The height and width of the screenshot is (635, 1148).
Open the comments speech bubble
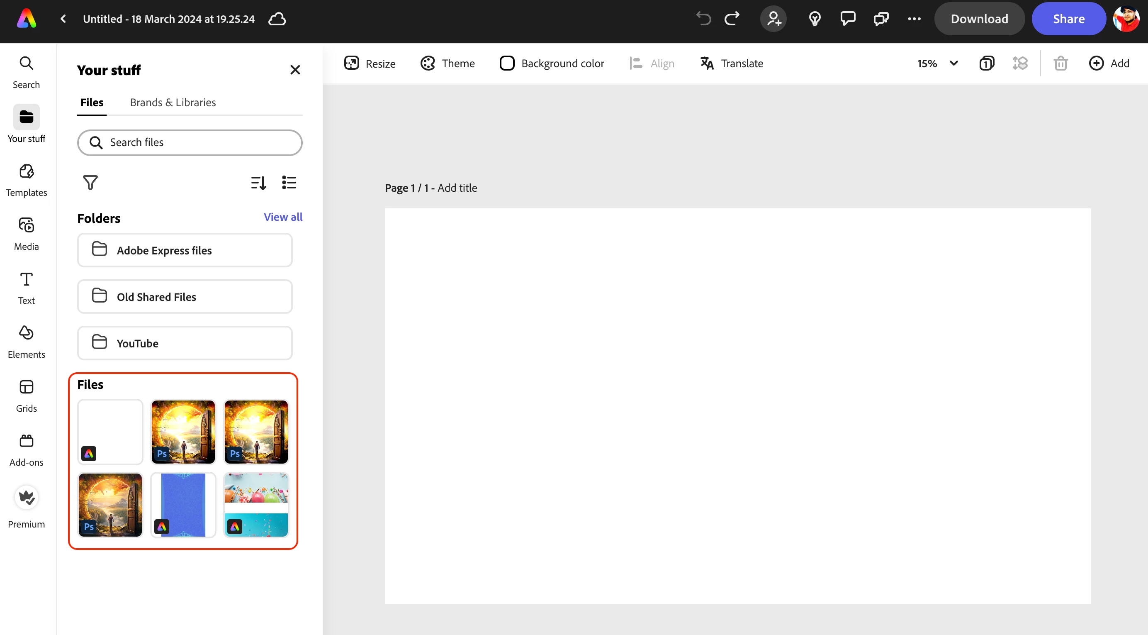click(847, 19)
